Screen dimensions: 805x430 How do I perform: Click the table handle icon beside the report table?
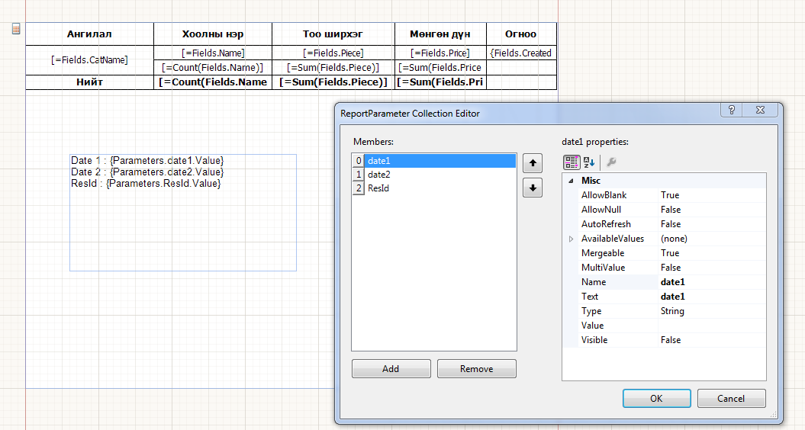pos(16,29)
